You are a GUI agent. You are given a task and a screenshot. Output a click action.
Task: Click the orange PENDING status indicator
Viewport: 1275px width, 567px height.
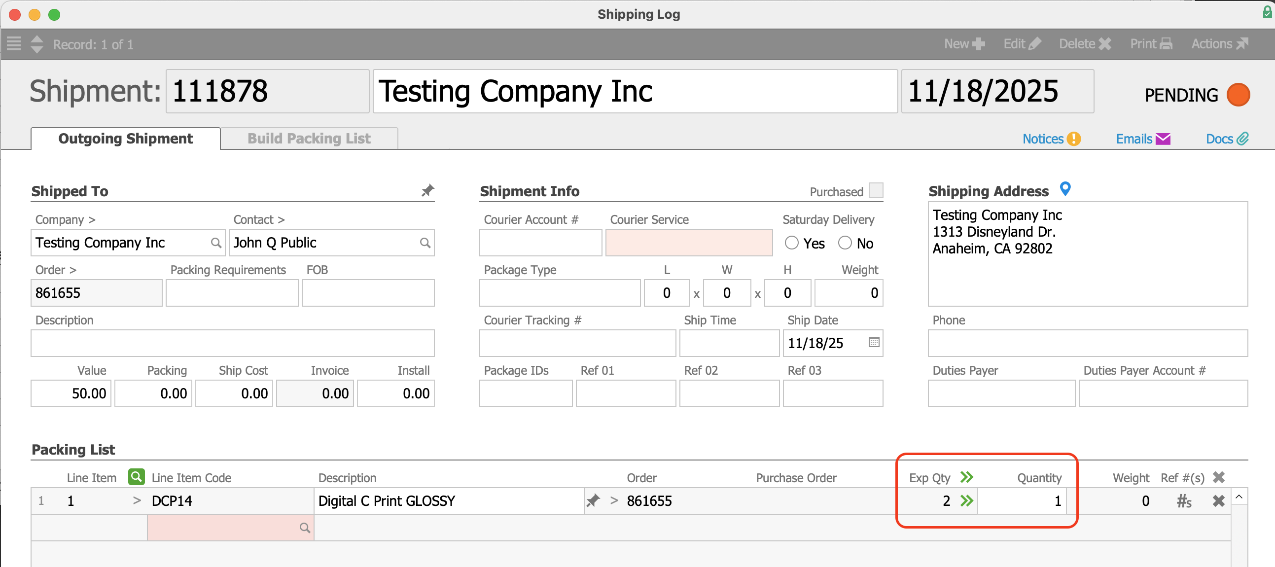1238,95
